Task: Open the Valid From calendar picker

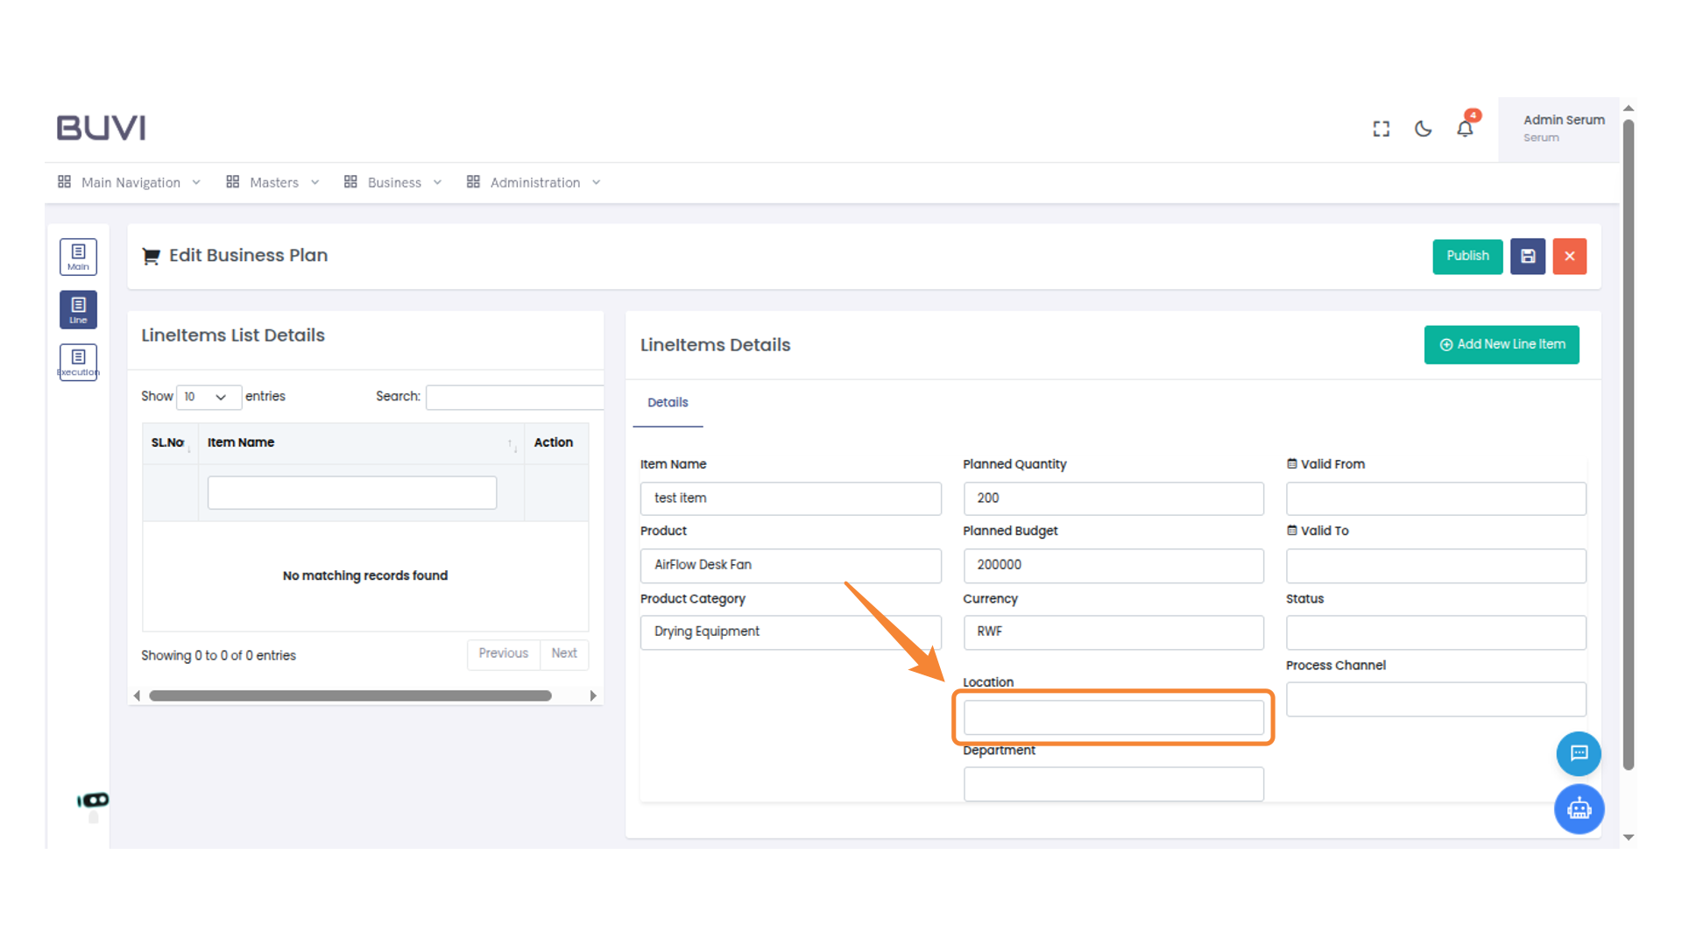Action: point(1291,463)
